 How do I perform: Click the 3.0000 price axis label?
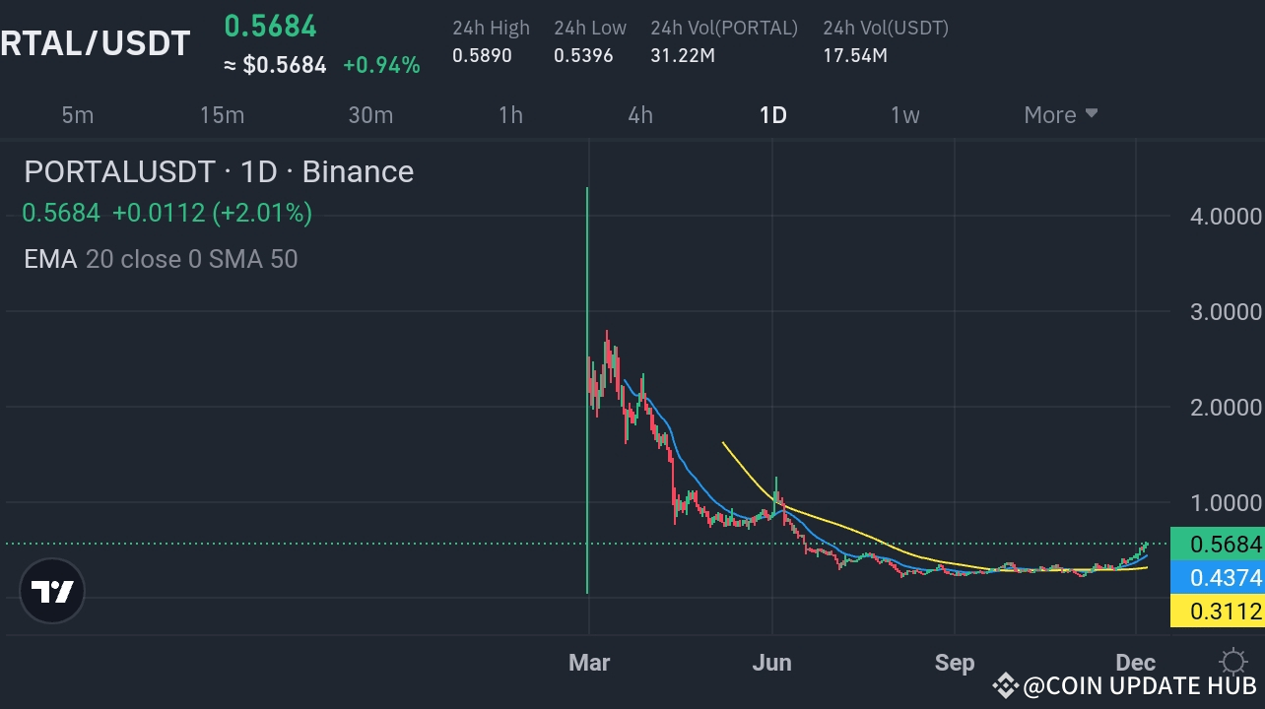pyautogui.click(x=1226, y=312)
